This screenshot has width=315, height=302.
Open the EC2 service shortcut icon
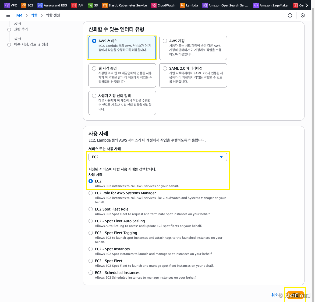point(23,5)
